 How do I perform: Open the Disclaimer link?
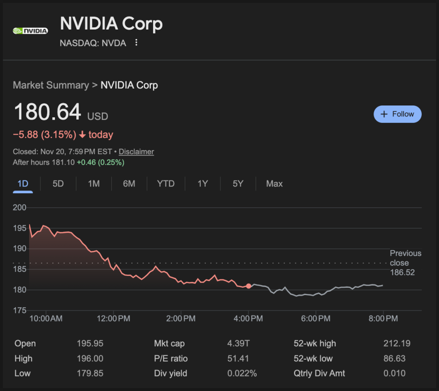[x=136, y=152]
